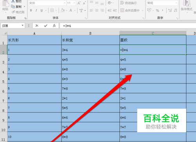Click the Decrease Font Size icon

pos(84,3)
